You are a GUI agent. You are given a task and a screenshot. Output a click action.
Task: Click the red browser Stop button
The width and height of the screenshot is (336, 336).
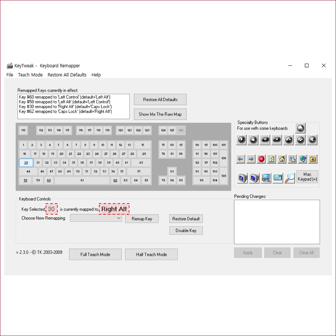[x=261, y=159]
